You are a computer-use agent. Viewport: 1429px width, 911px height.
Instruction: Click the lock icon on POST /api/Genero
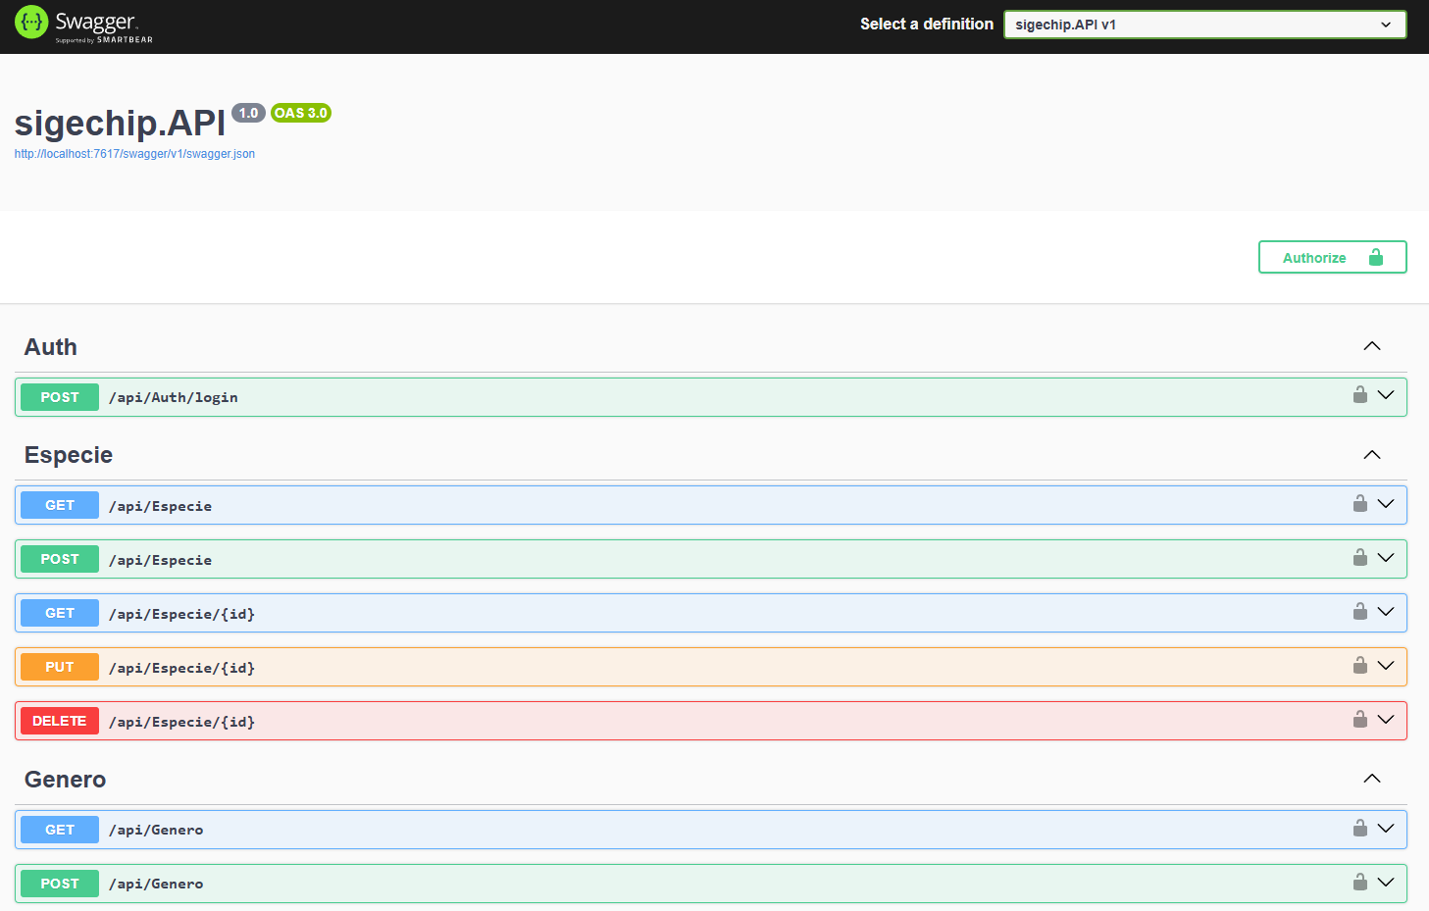[1360, 882]
